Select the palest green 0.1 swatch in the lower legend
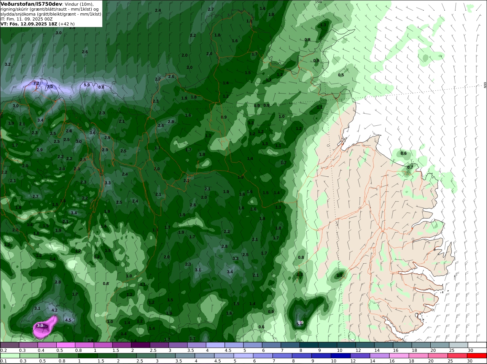 10,356
